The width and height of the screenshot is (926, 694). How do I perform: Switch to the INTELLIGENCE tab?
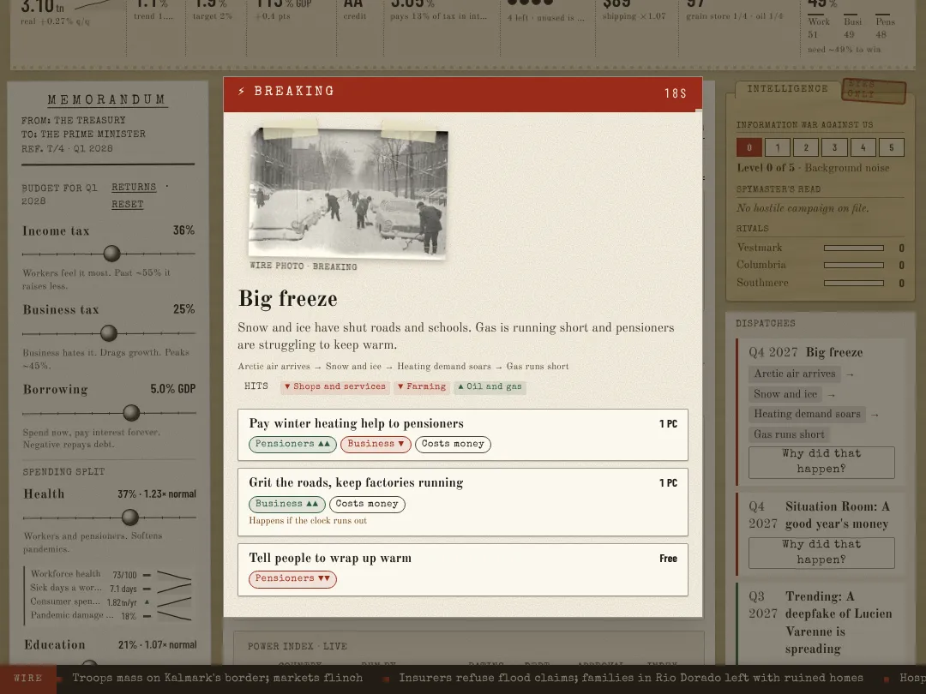pyautogui.click(x=787, y=88)
